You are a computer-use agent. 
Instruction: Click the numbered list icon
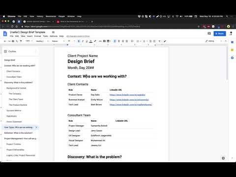[x=138, y=41]
